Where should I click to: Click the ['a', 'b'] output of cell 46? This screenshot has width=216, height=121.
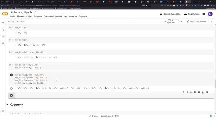[21, 33]
